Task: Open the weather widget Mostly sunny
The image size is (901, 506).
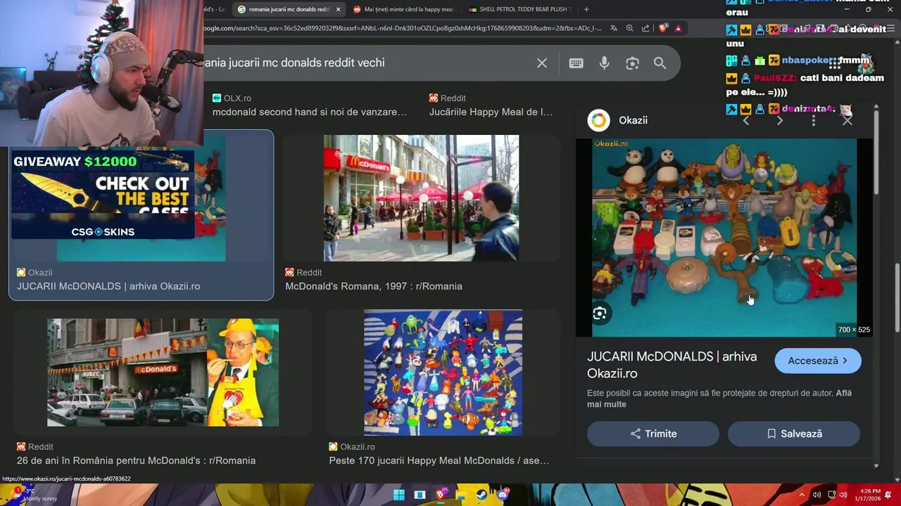Action: point(34,495)
